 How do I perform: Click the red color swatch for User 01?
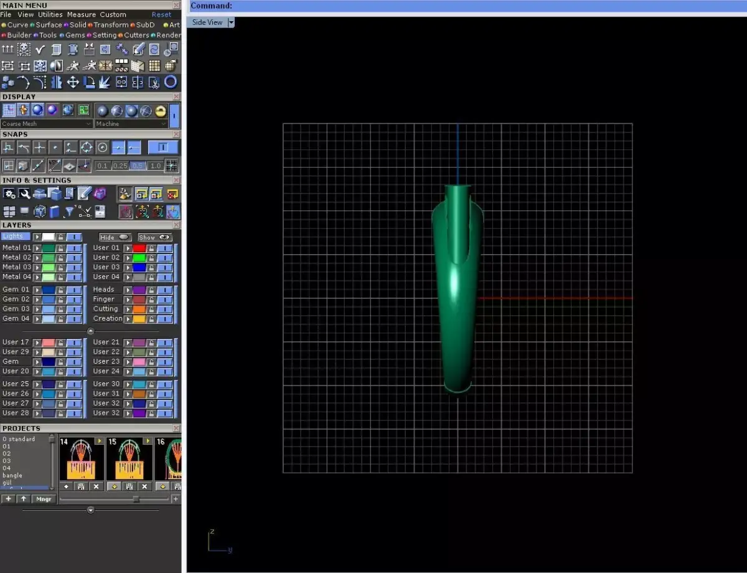tap(139, 248)
